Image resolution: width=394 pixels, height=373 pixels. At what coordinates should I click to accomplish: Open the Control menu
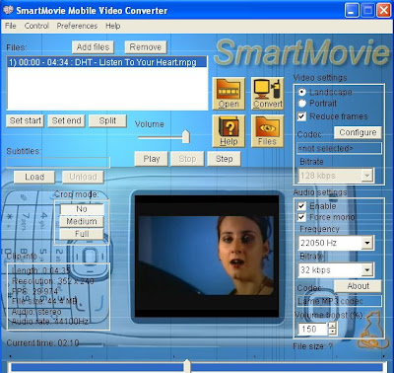36,26
